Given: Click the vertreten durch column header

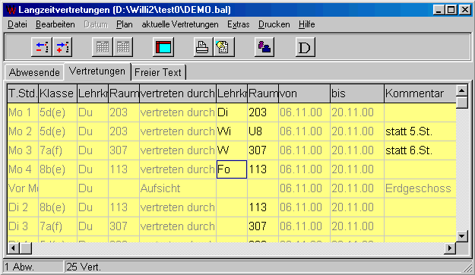Looking at the screenshot, I should click(x=178, y=93).
